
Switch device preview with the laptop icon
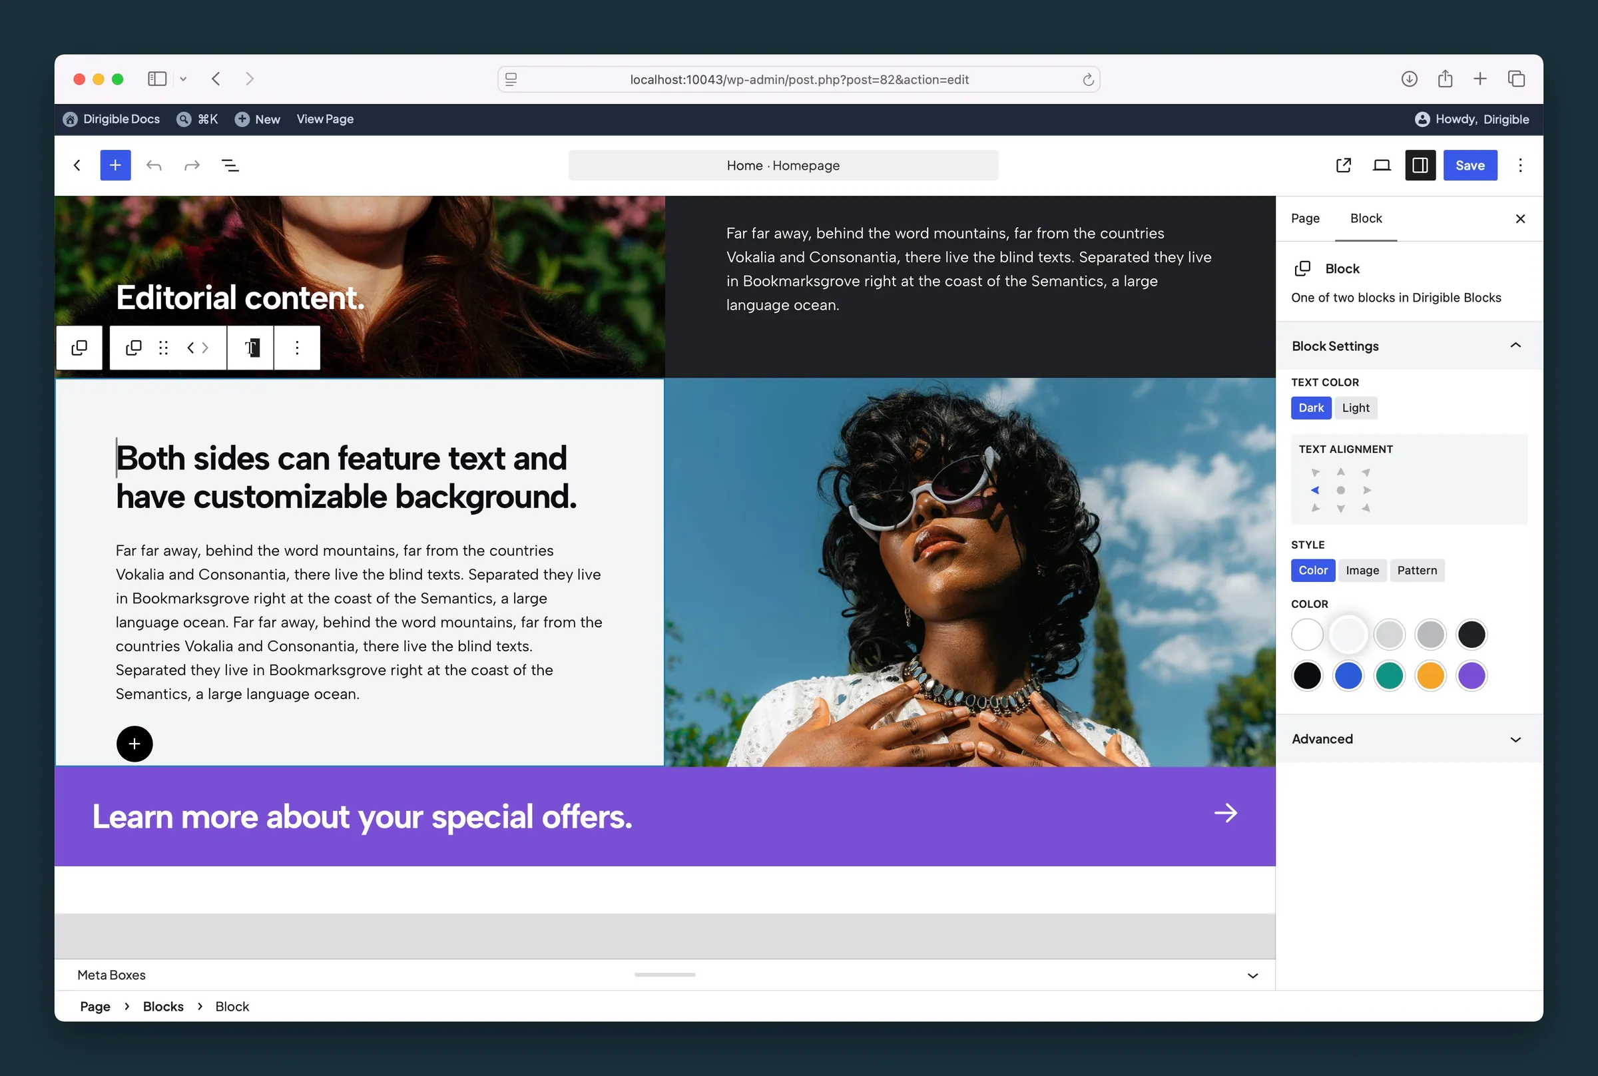click(x=1382, y=165)
